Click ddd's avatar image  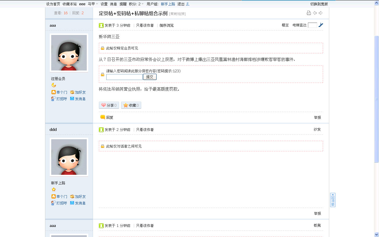click(69, 157)
